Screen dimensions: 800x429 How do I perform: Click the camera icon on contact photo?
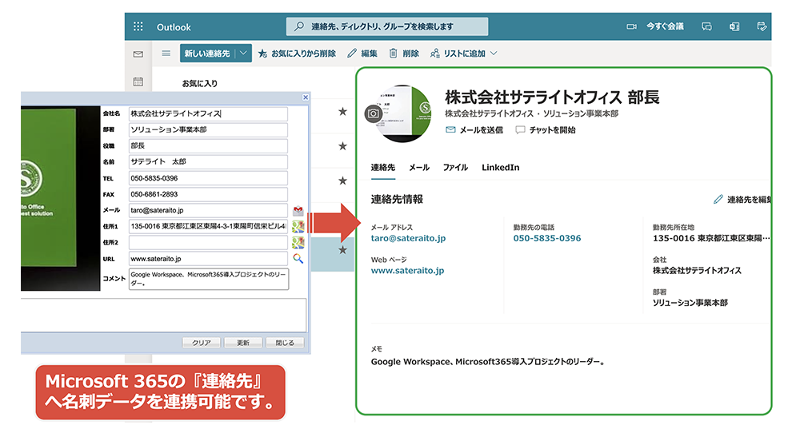tap(374, 113)
